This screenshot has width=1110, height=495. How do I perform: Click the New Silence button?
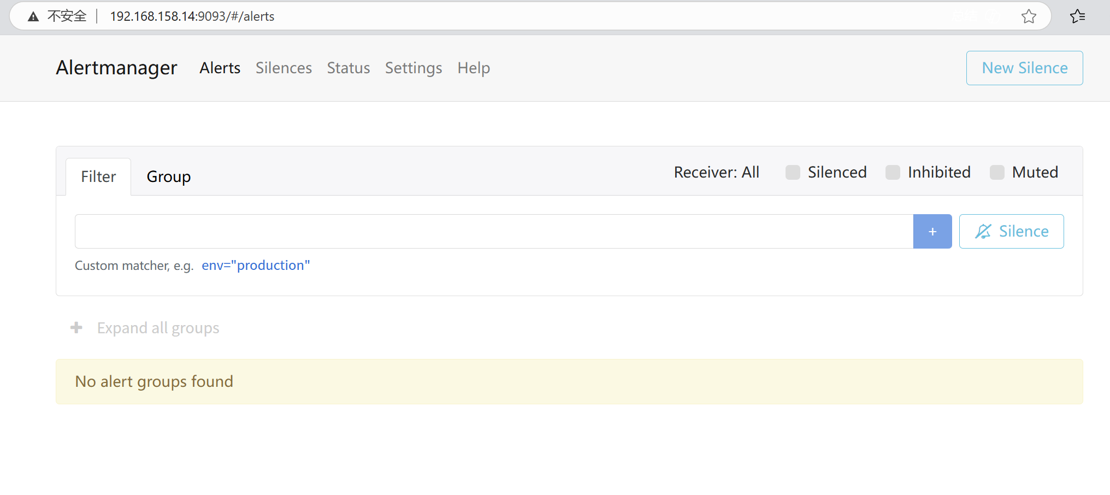click(1024, 68)
